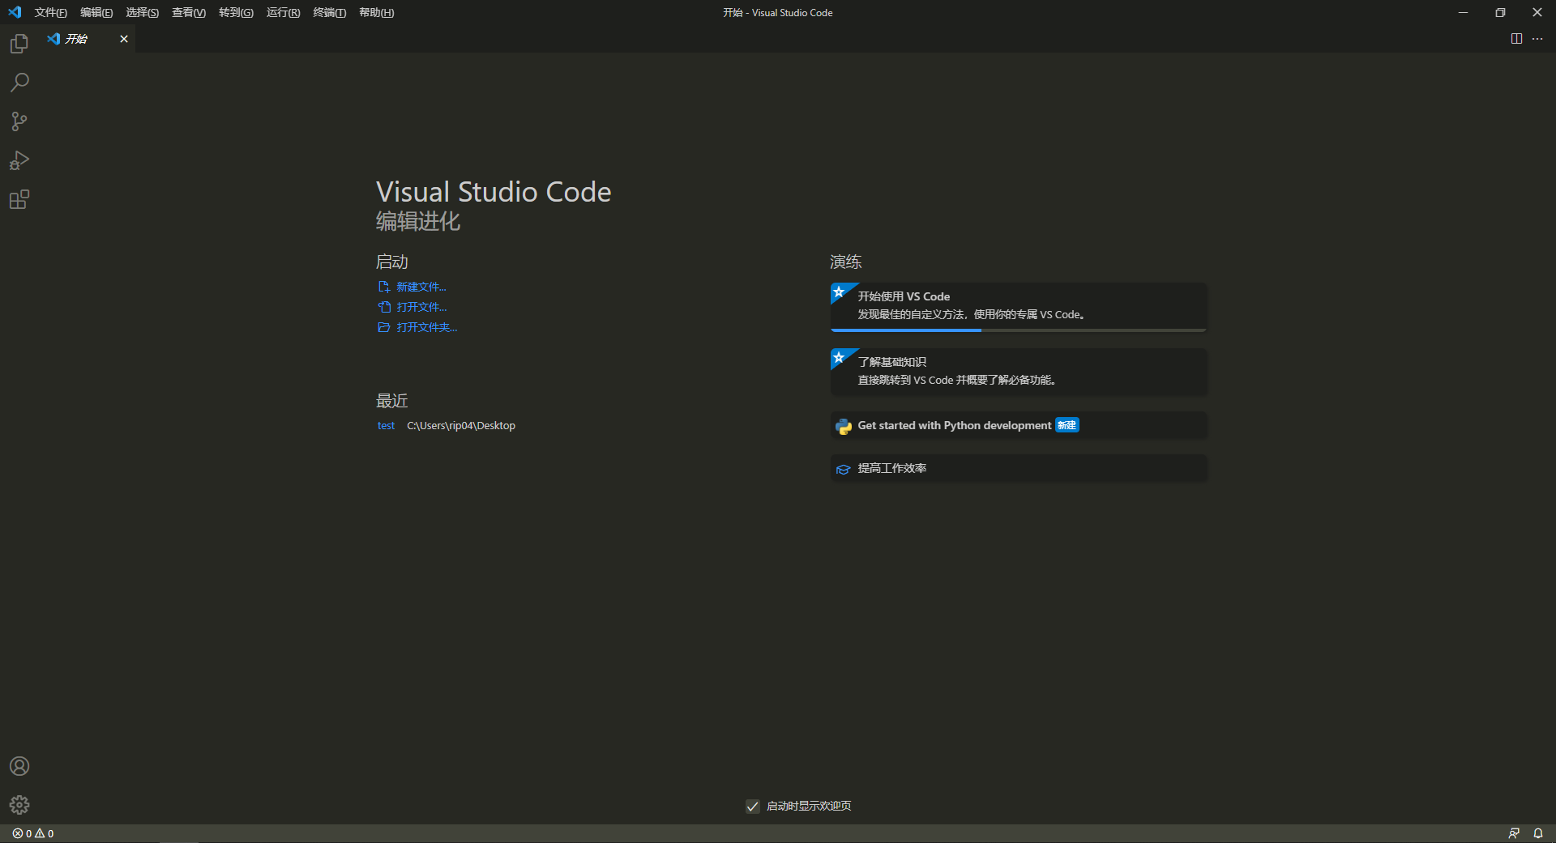Close the 开始 tab
The height and width of the screenshot is (843, 1556).
tap(124, 39)
